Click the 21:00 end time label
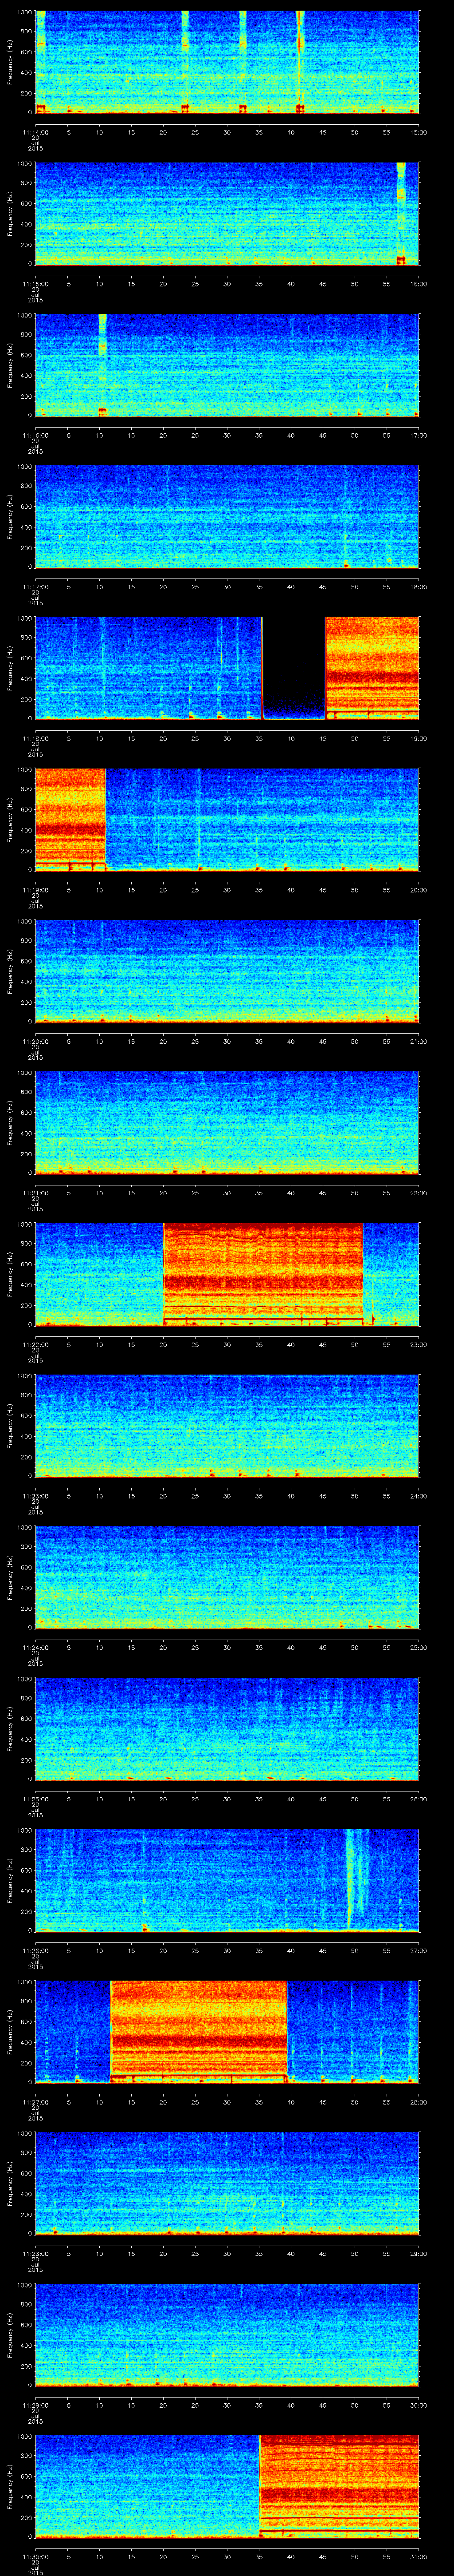 point(418,1041)
